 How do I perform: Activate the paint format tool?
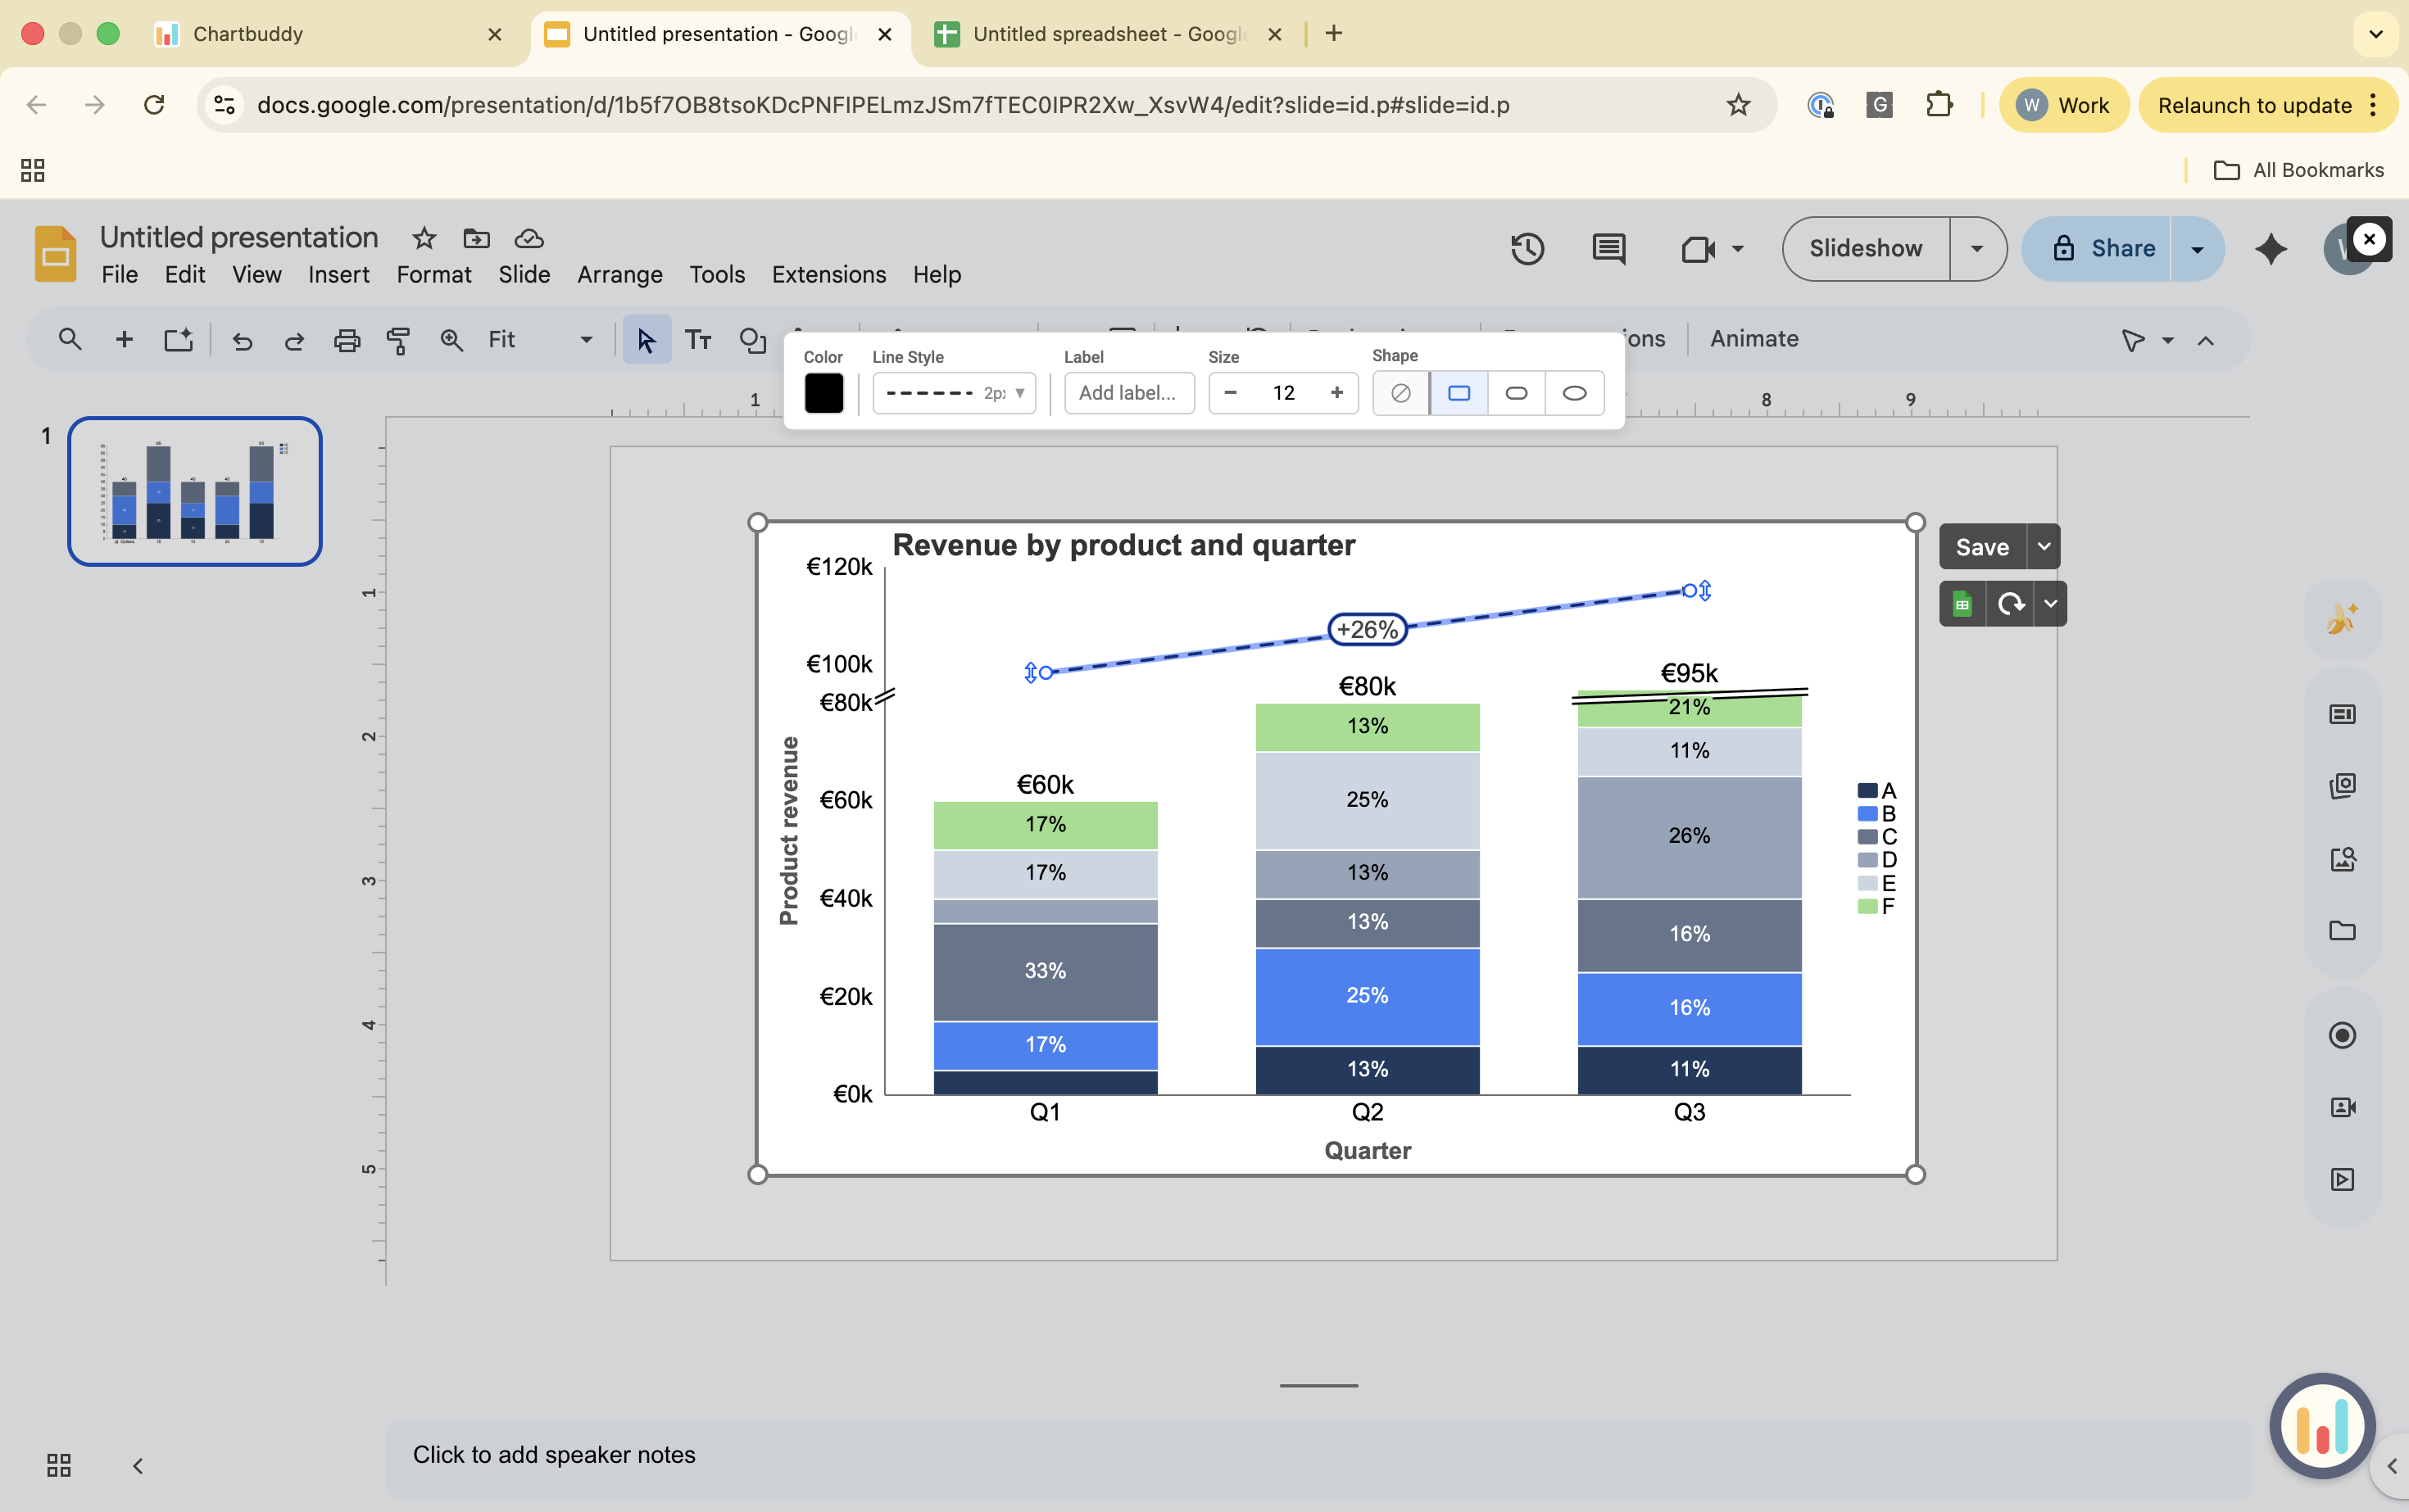coord(399,339)
